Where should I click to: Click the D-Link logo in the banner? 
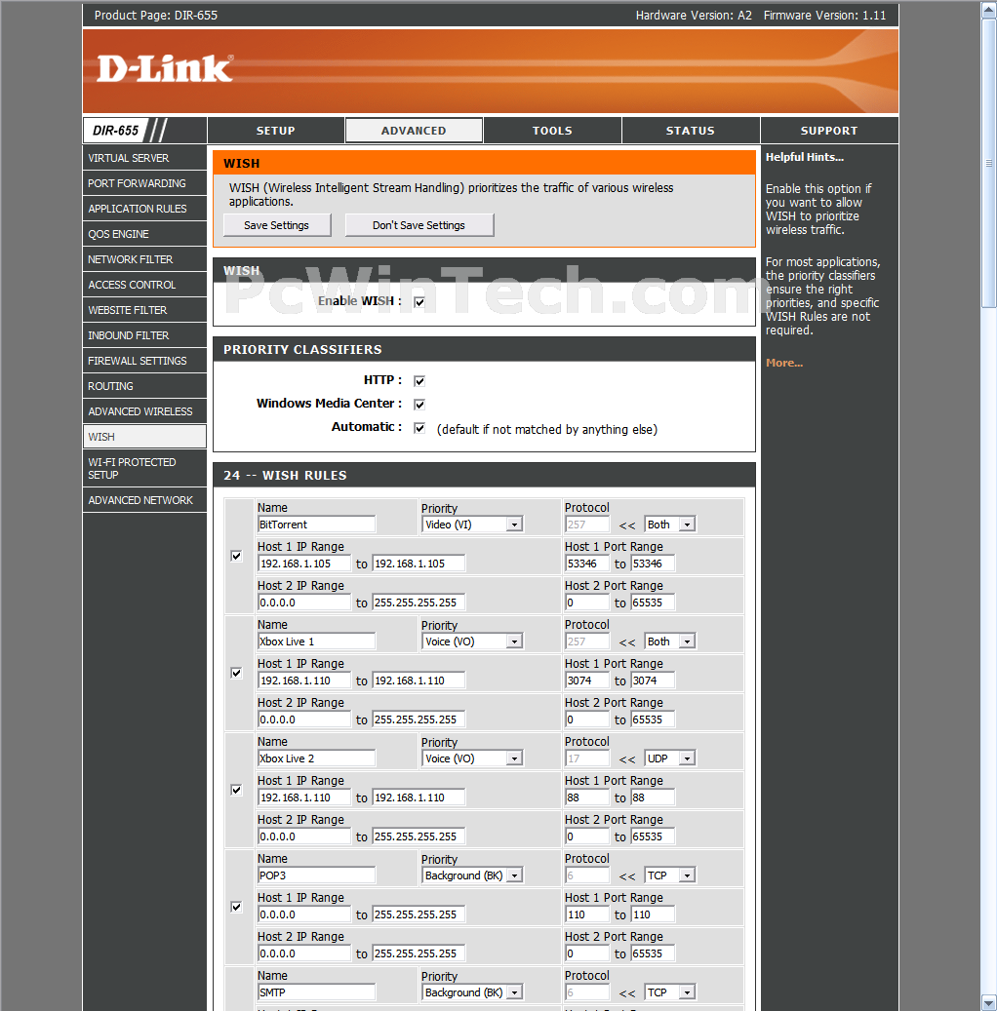click(165, 69)
